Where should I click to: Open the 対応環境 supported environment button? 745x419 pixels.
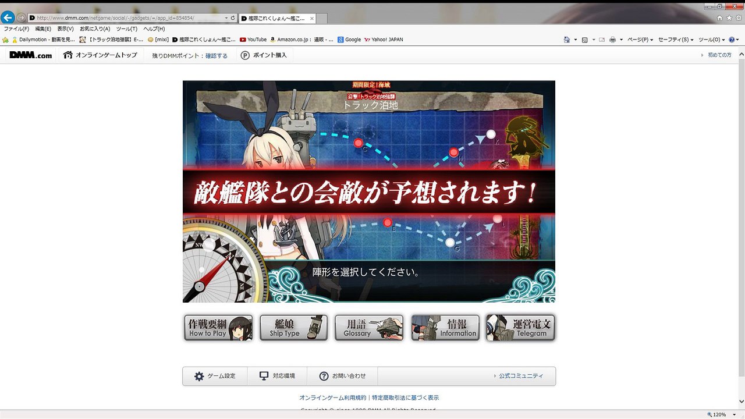[277, 376]
